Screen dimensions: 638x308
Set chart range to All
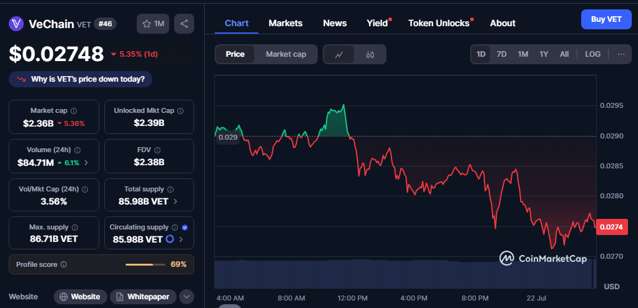point(564,54)
